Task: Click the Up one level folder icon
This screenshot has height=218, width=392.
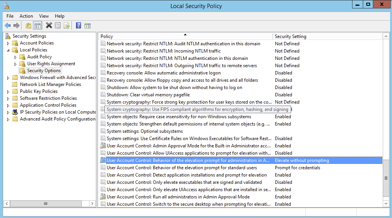Action: pos(28,26)
